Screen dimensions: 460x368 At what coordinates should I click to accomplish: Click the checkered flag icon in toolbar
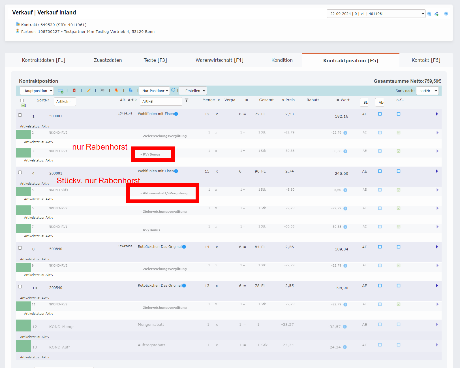point(102,91)
